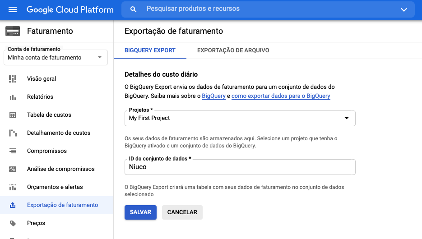Viewport: 422px width, 239px height.
Task: Click the Orçamentos e alertas icon
Action: pos(13,187)
